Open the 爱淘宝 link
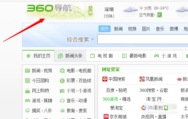 point(116,108)
